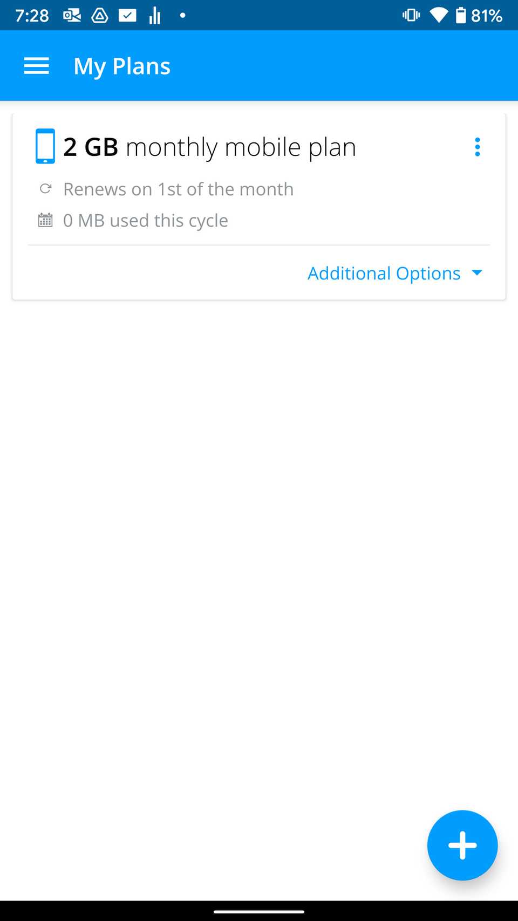The width and height of the screenshot is (518, 921).
Task: Tap the vibrate mode status icon
Action: pyautogui.click(x=411, y=15)
